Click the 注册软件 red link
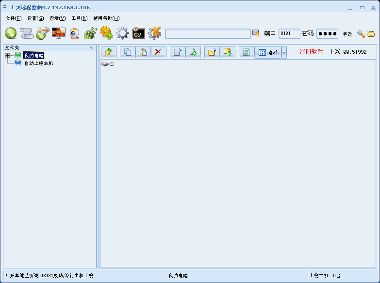This screenshot has height=283, width=380. (x=311, y=52)
